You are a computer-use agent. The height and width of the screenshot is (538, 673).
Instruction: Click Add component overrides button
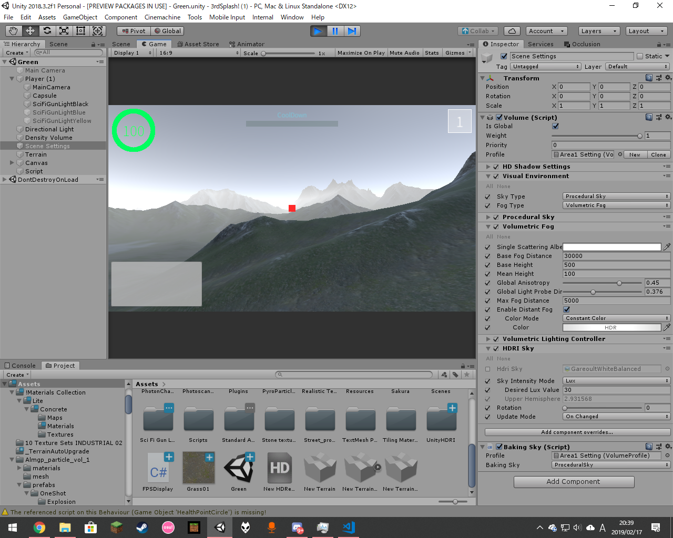click(577, 432)
